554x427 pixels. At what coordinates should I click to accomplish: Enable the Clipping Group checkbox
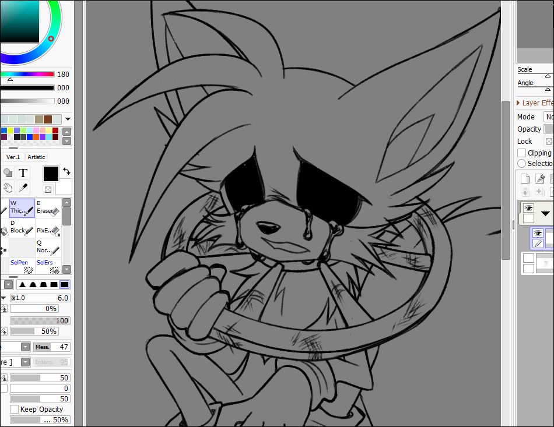coord(521,153)
